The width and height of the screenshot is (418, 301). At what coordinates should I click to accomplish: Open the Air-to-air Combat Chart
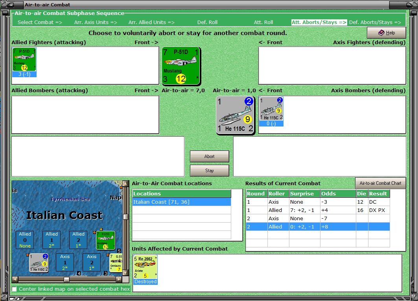tap(380, 183)
